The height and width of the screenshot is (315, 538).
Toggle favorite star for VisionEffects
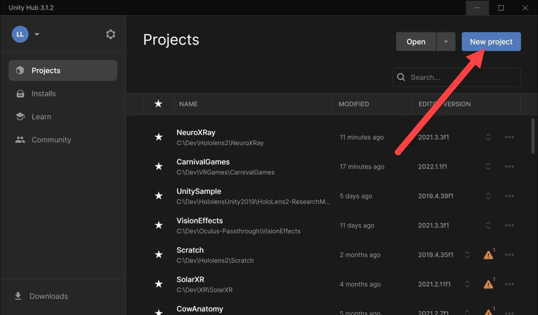point(159,225)
